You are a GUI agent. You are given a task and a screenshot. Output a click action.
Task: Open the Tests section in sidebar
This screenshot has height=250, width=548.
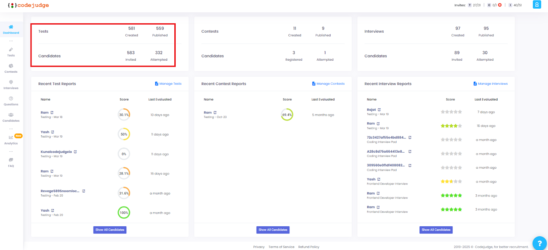pos(11,52)
